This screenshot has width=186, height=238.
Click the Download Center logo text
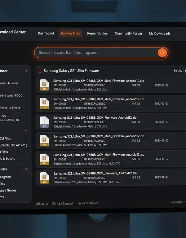pos(13,32)
